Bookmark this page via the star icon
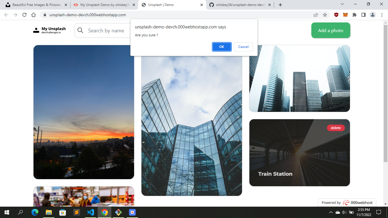388x218 pixels. 325,15
